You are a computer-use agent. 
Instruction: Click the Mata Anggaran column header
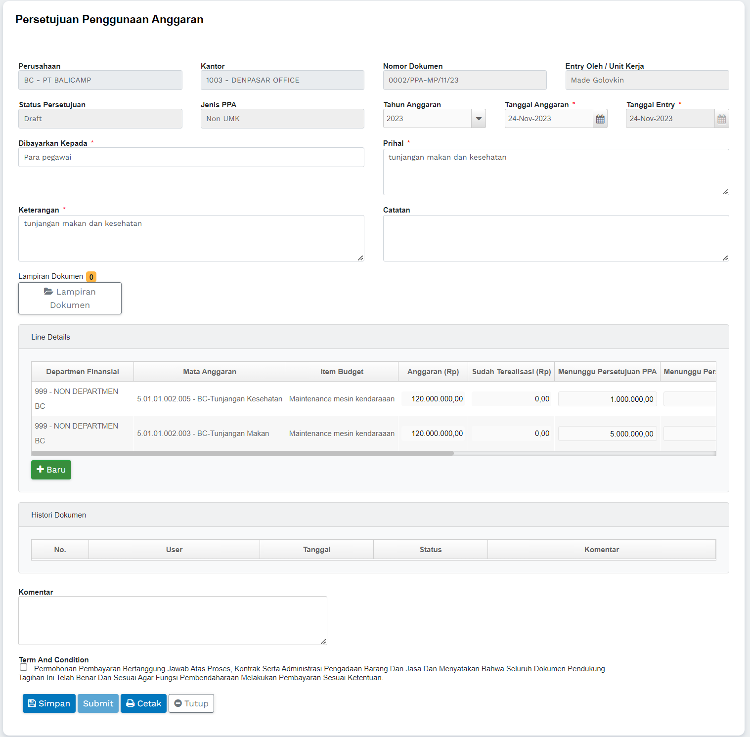[210, 372]
